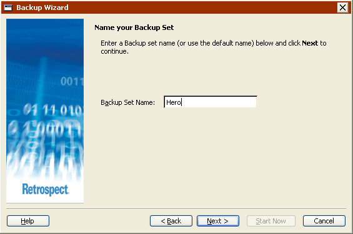Click the "Backup Set Name:" label
353x234 pixels.
(x=127, y=102)
